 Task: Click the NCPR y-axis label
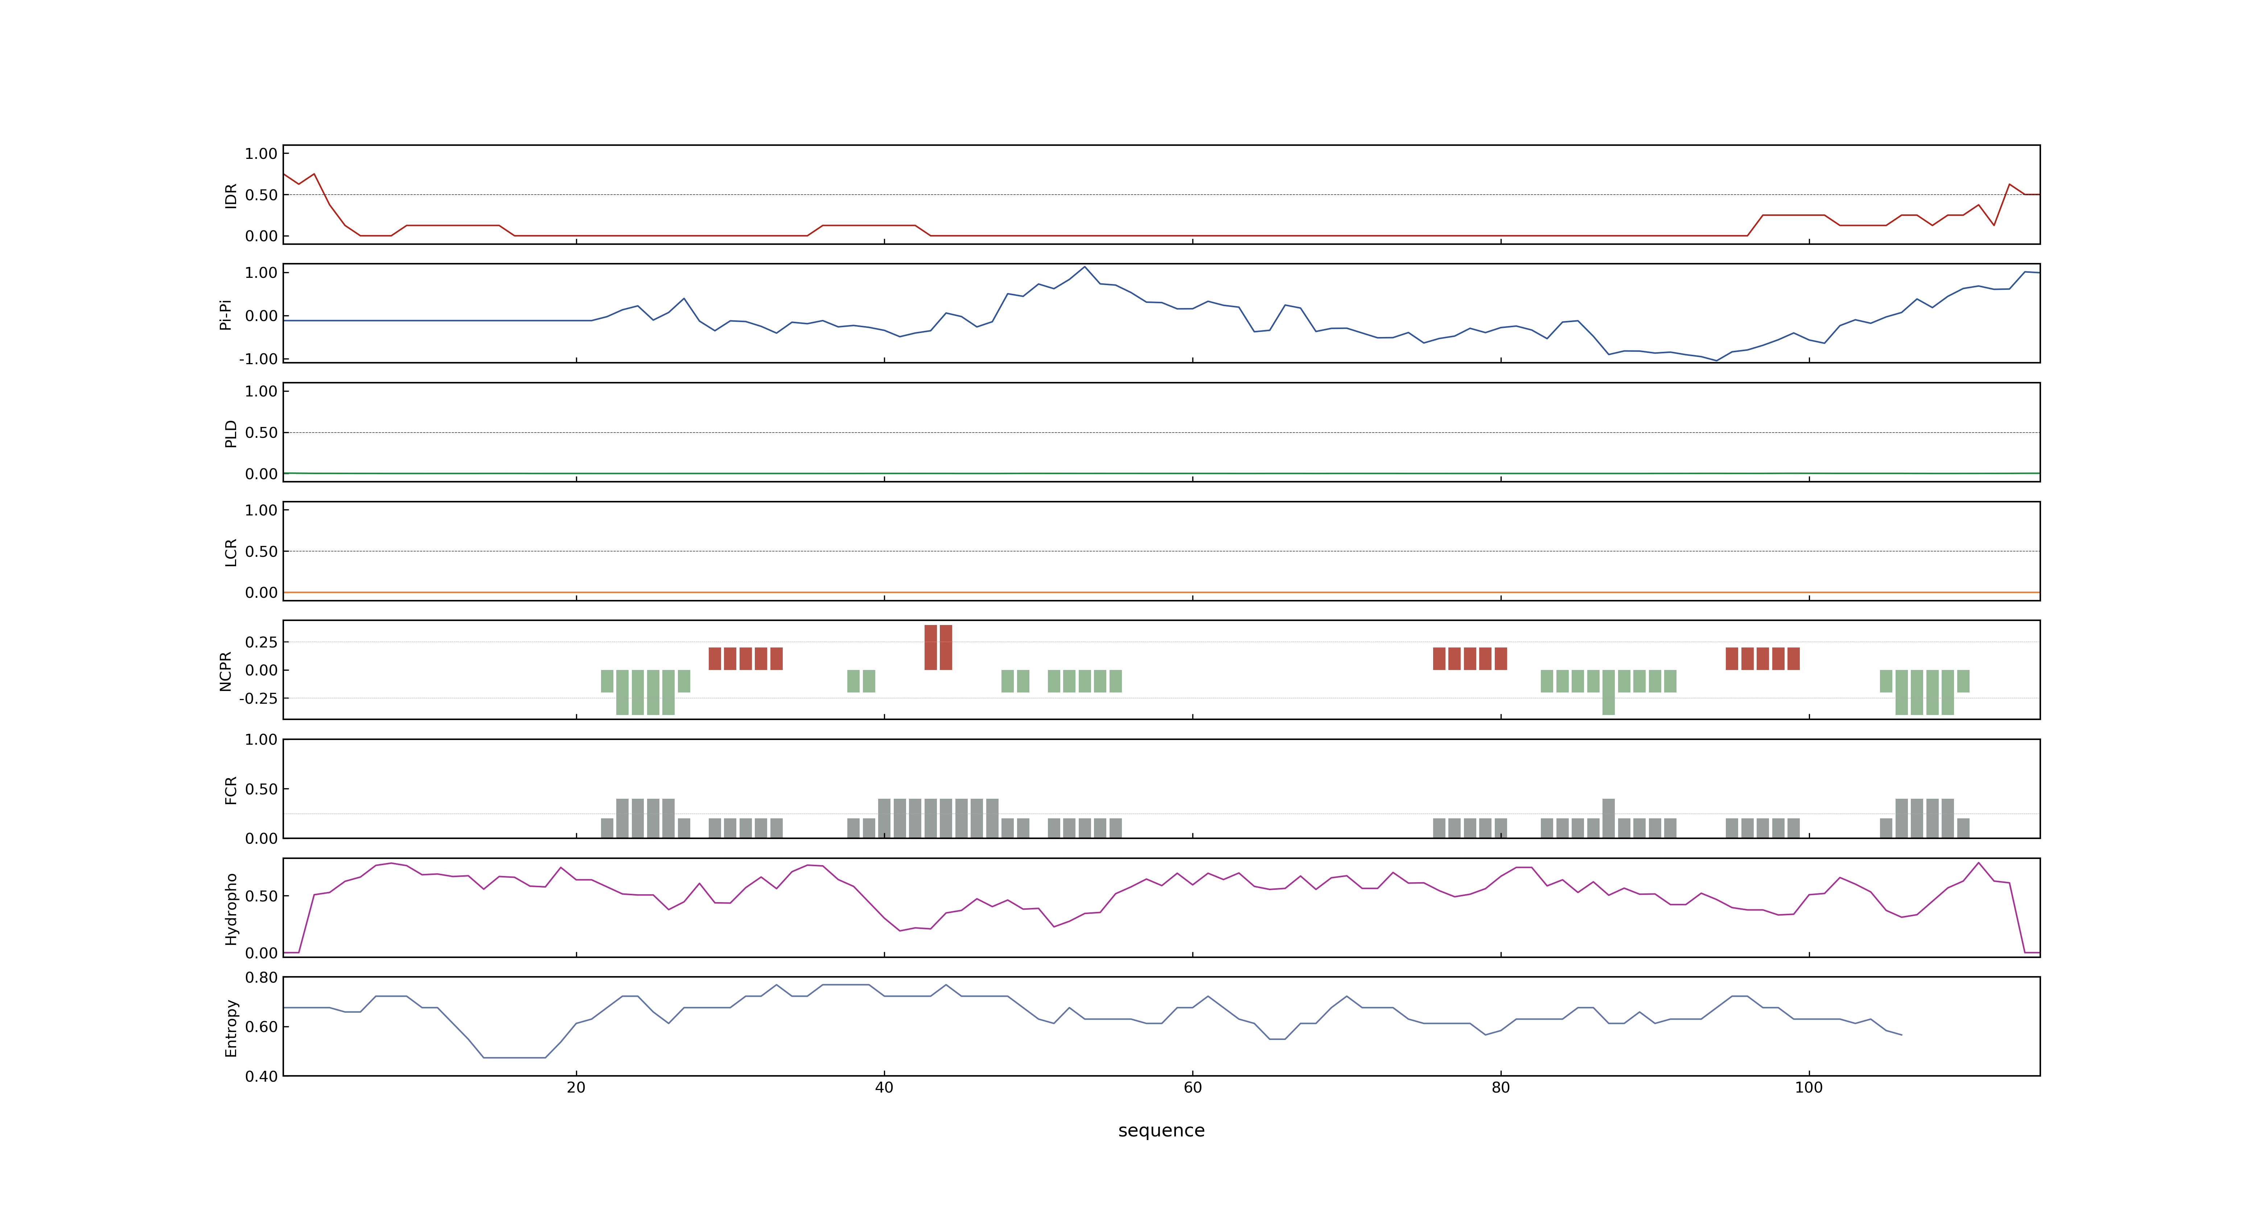click(x=225, y=671)
